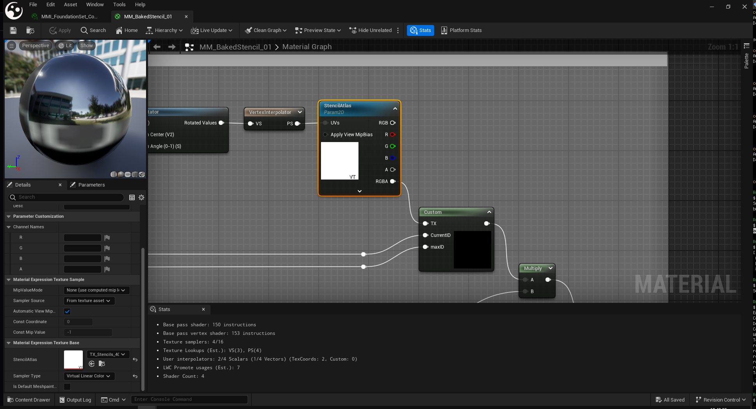
Task: Switch to the Parameters tab
Action: [91, 185]
